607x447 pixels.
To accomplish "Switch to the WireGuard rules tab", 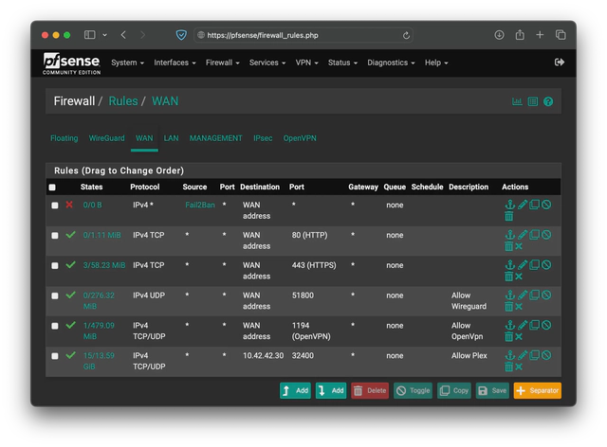I will click(106, 138).
